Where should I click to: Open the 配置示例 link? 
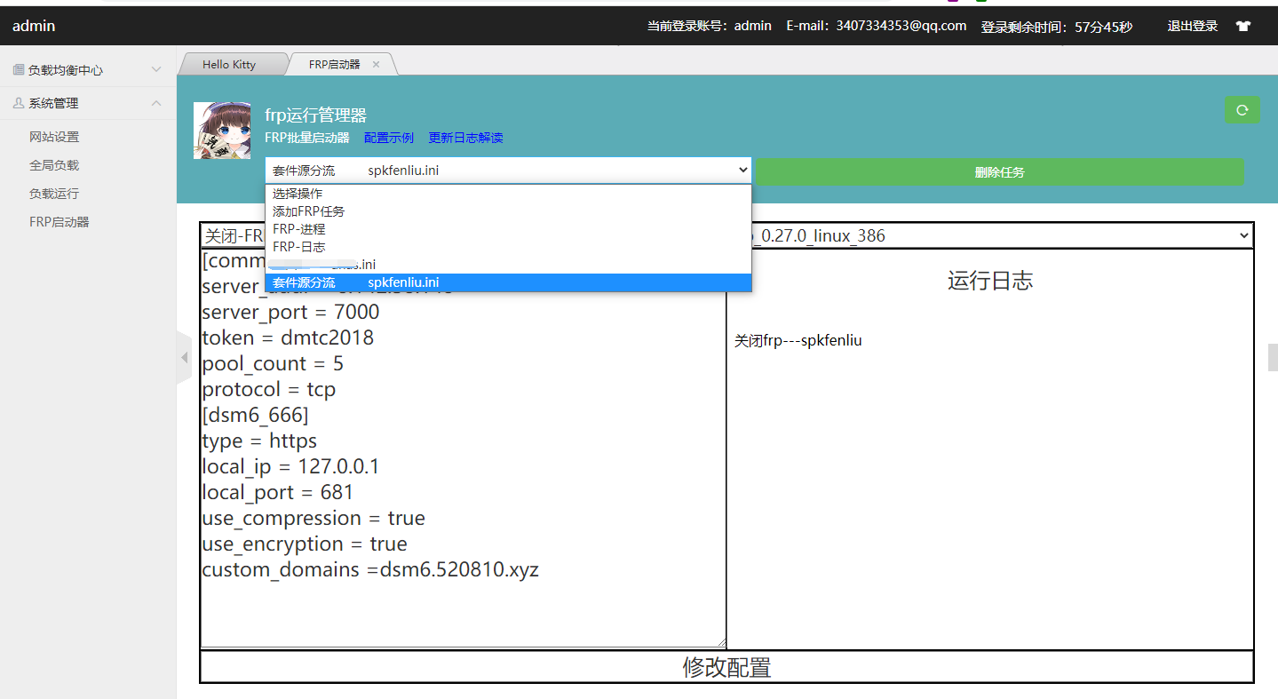[x=388, y=138]
